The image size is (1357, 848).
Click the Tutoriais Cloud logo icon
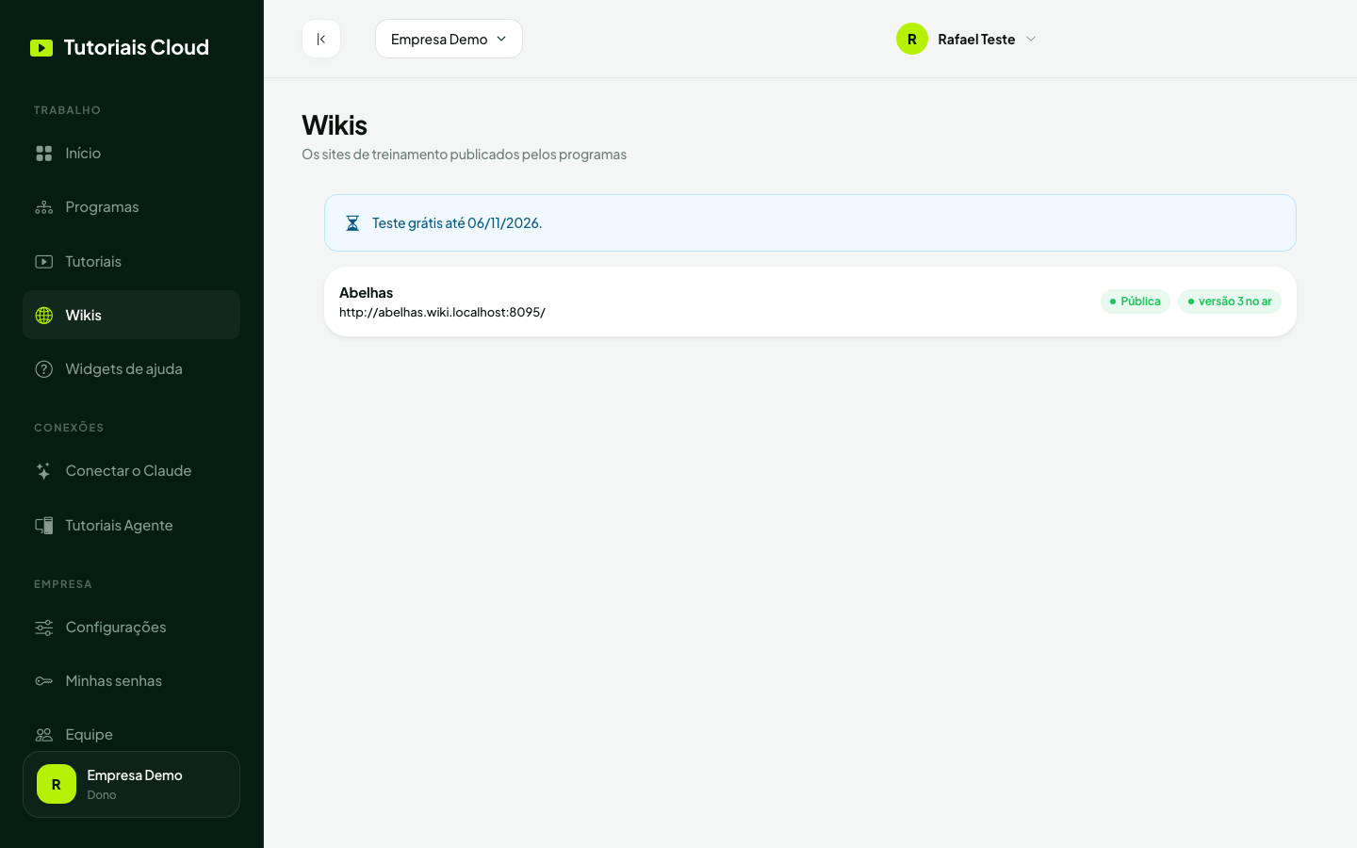pos(41,48)
